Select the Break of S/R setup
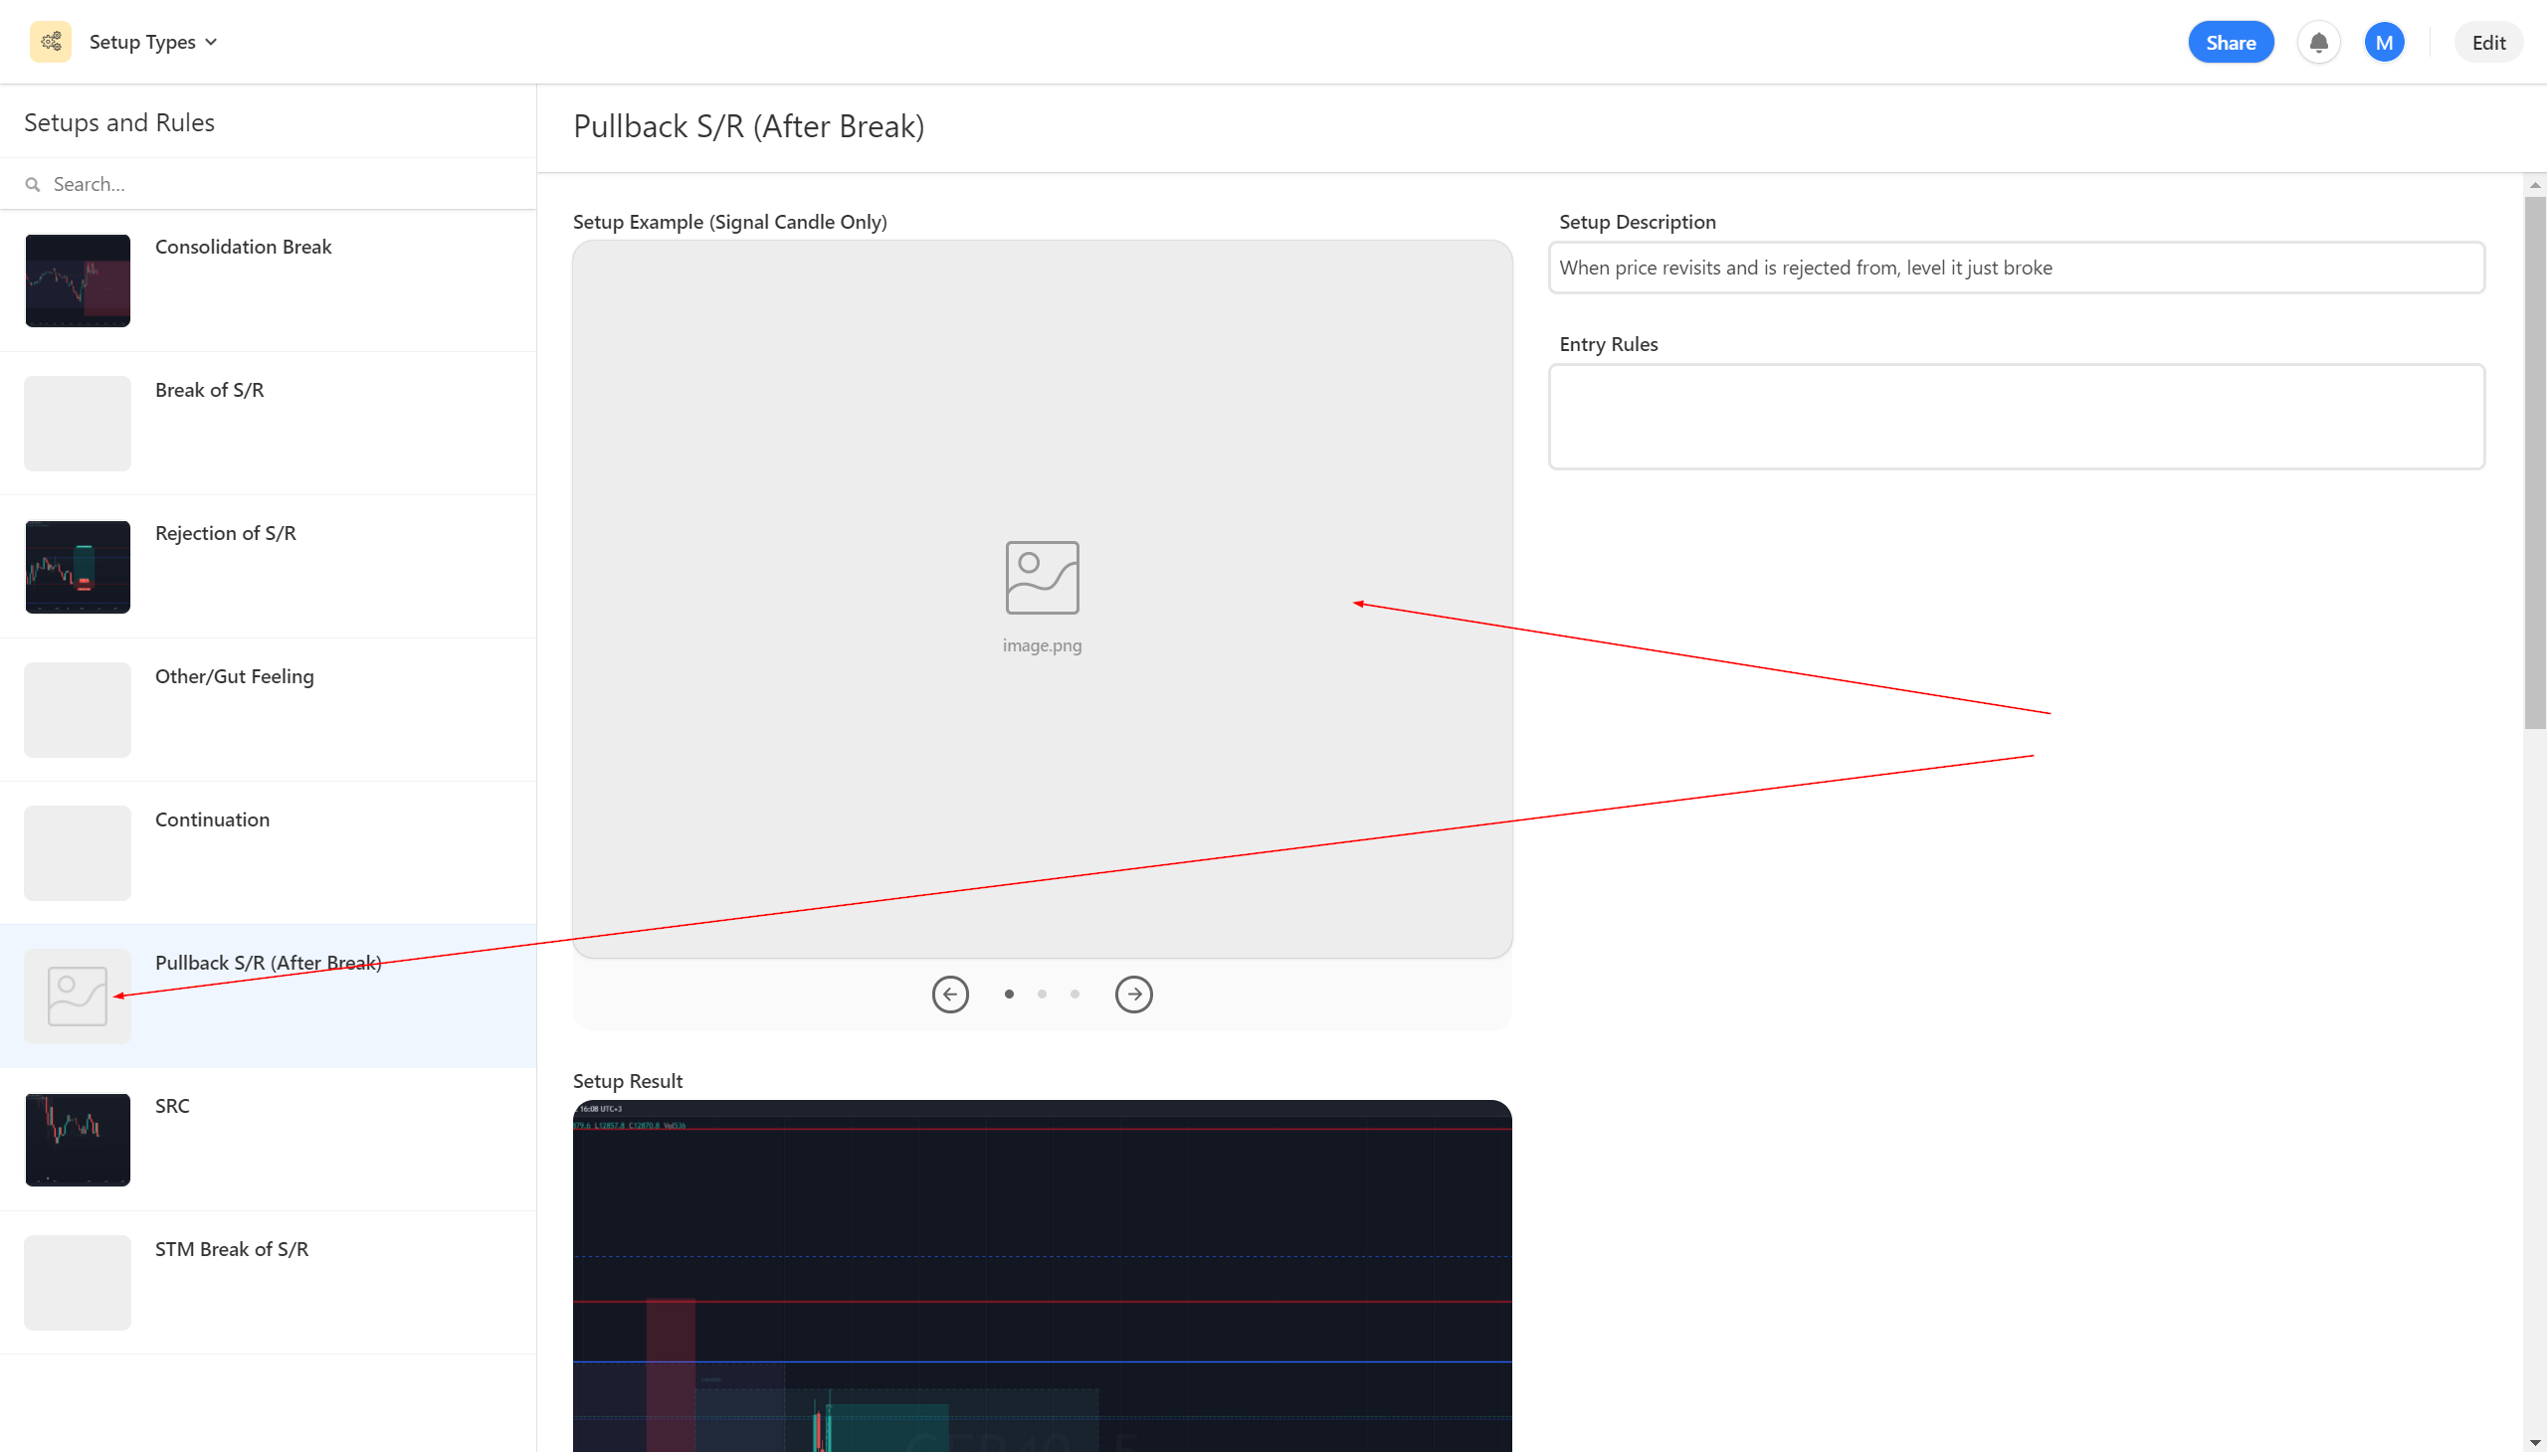 pyautogui.click(x=268, y=423)
